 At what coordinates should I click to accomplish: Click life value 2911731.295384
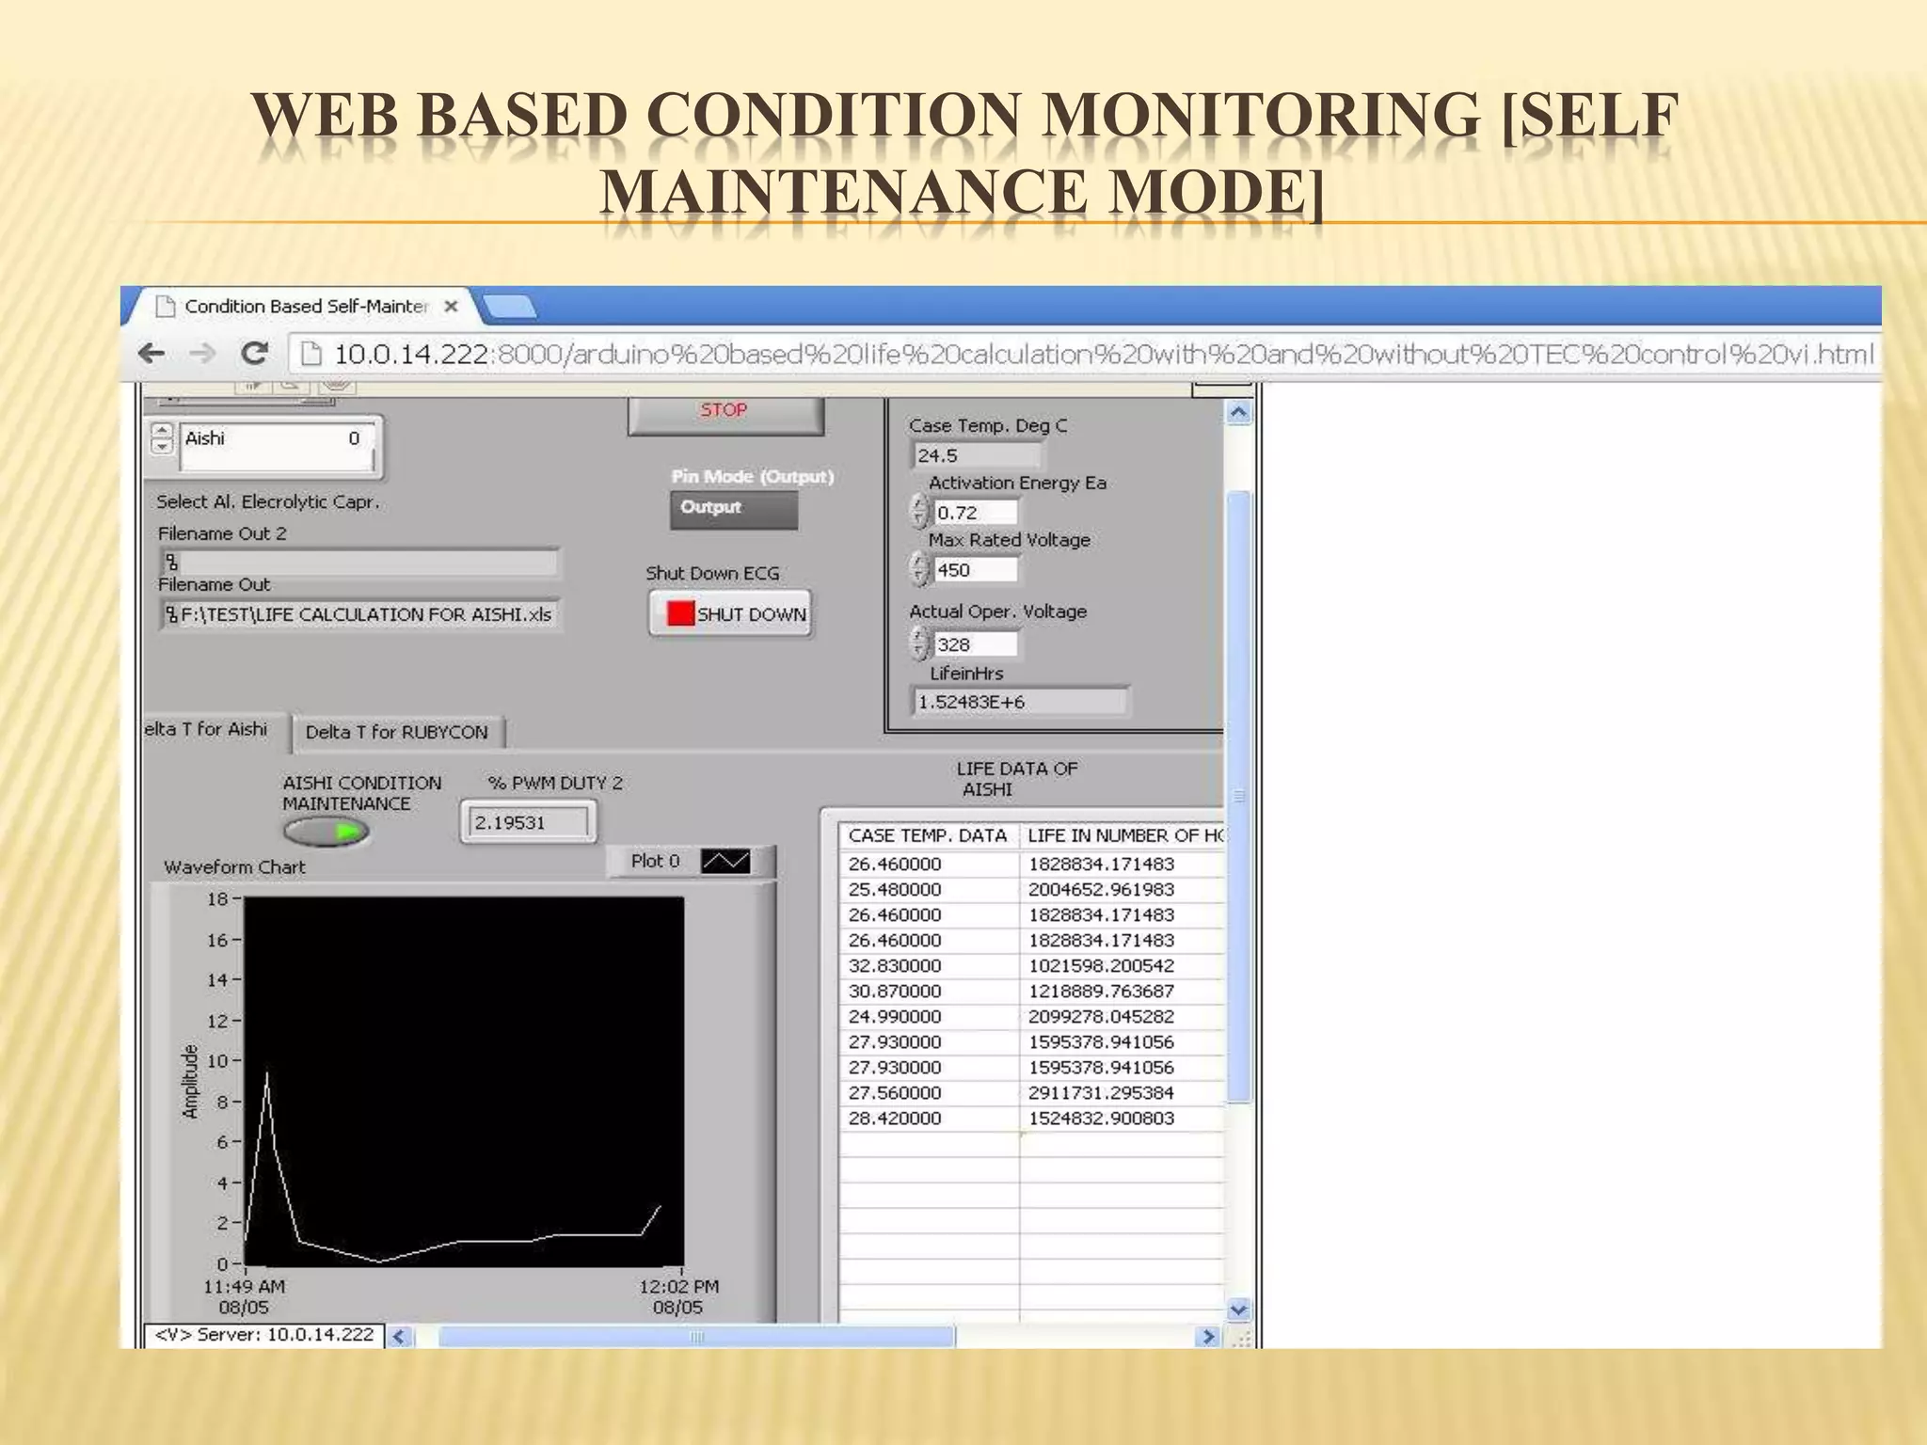click(x=1123, y=1093)
